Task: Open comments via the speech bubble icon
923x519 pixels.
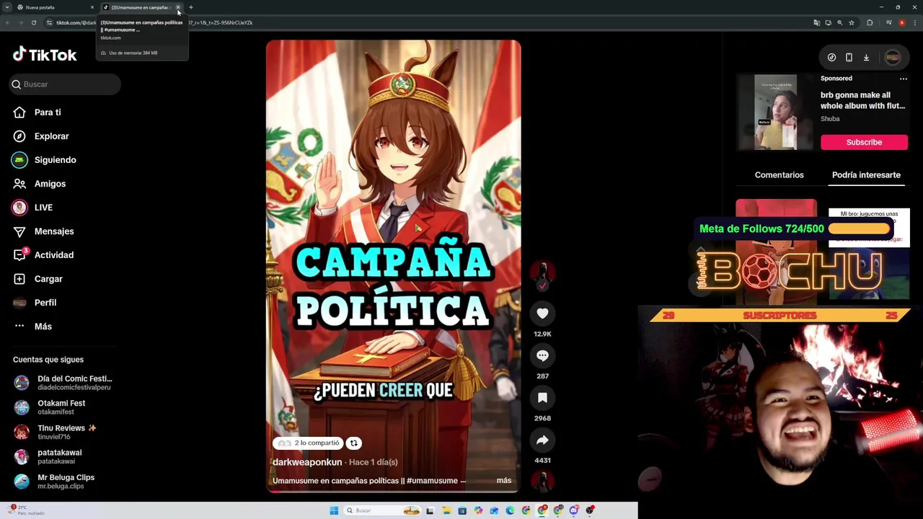Action: click(x=542, y=355)
